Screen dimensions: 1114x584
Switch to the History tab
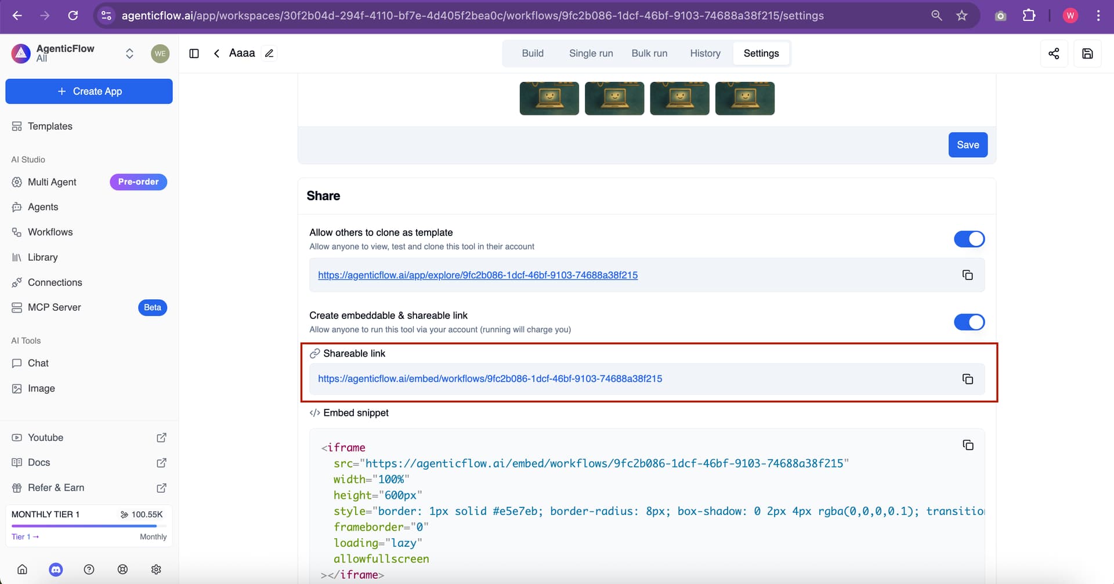tap(705, 53)
